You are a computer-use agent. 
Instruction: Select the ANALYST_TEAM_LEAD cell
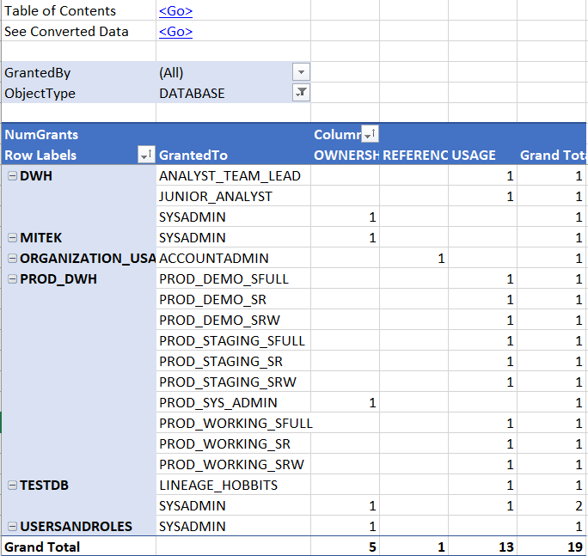(230, 176)
